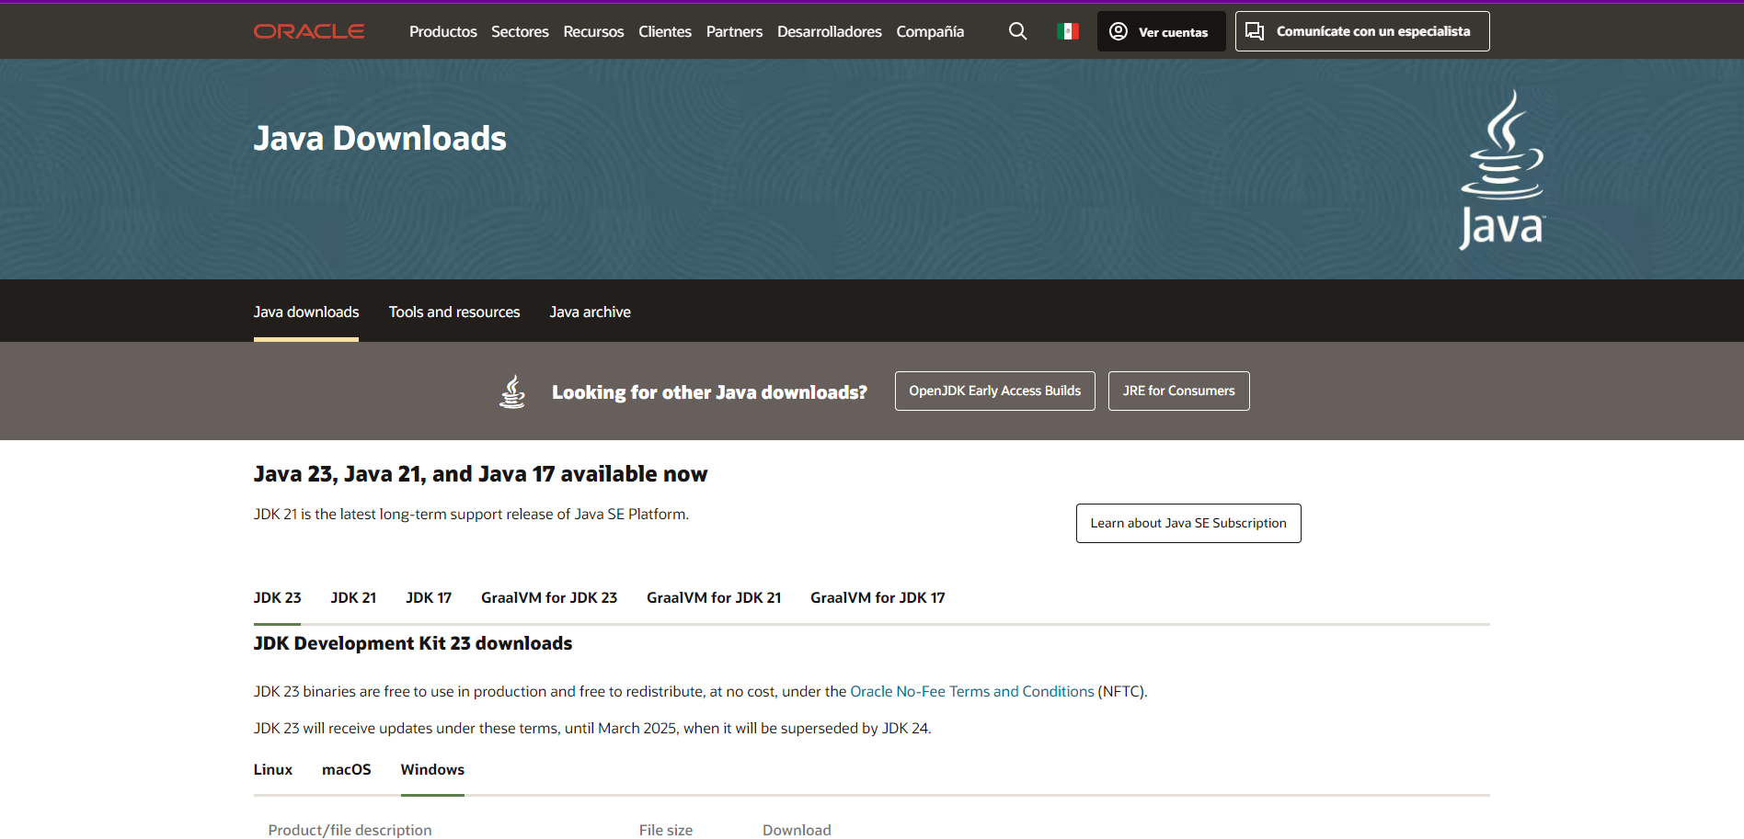Click Comunícate con un especialista button
The width and height of the screenshot is (1744, 839).
pyautogui.click(x=1362, y=31)
